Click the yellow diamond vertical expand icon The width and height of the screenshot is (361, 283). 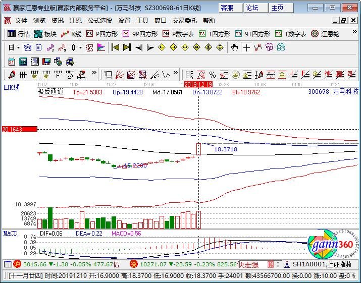coord(220,47)
